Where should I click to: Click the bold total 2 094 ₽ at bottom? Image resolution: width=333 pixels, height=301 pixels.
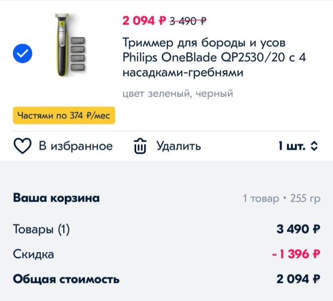(x=298, y=279)
